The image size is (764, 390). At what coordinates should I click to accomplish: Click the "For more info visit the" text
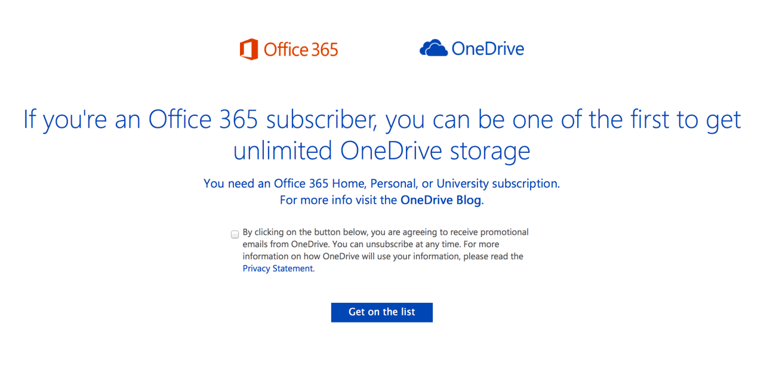(x=338, y=200)
